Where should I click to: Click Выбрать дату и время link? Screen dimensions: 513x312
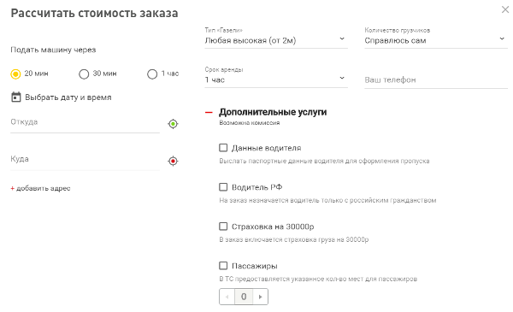68,97
